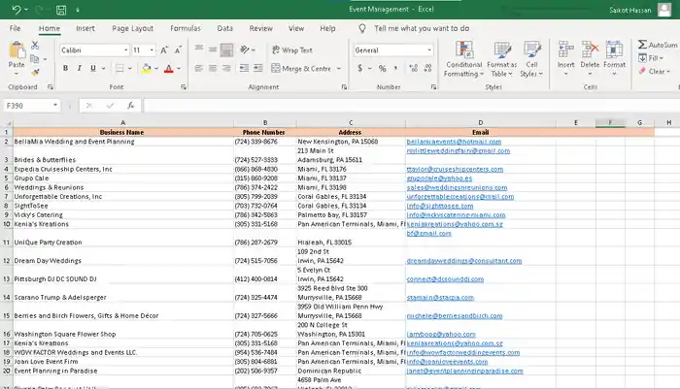Open the Calibri font name dropdown

125,50
